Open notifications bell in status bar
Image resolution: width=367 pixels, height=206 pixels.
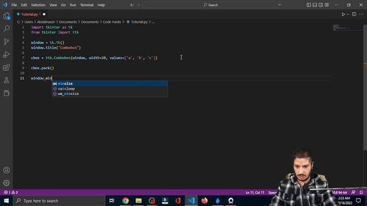pos(361,192)
